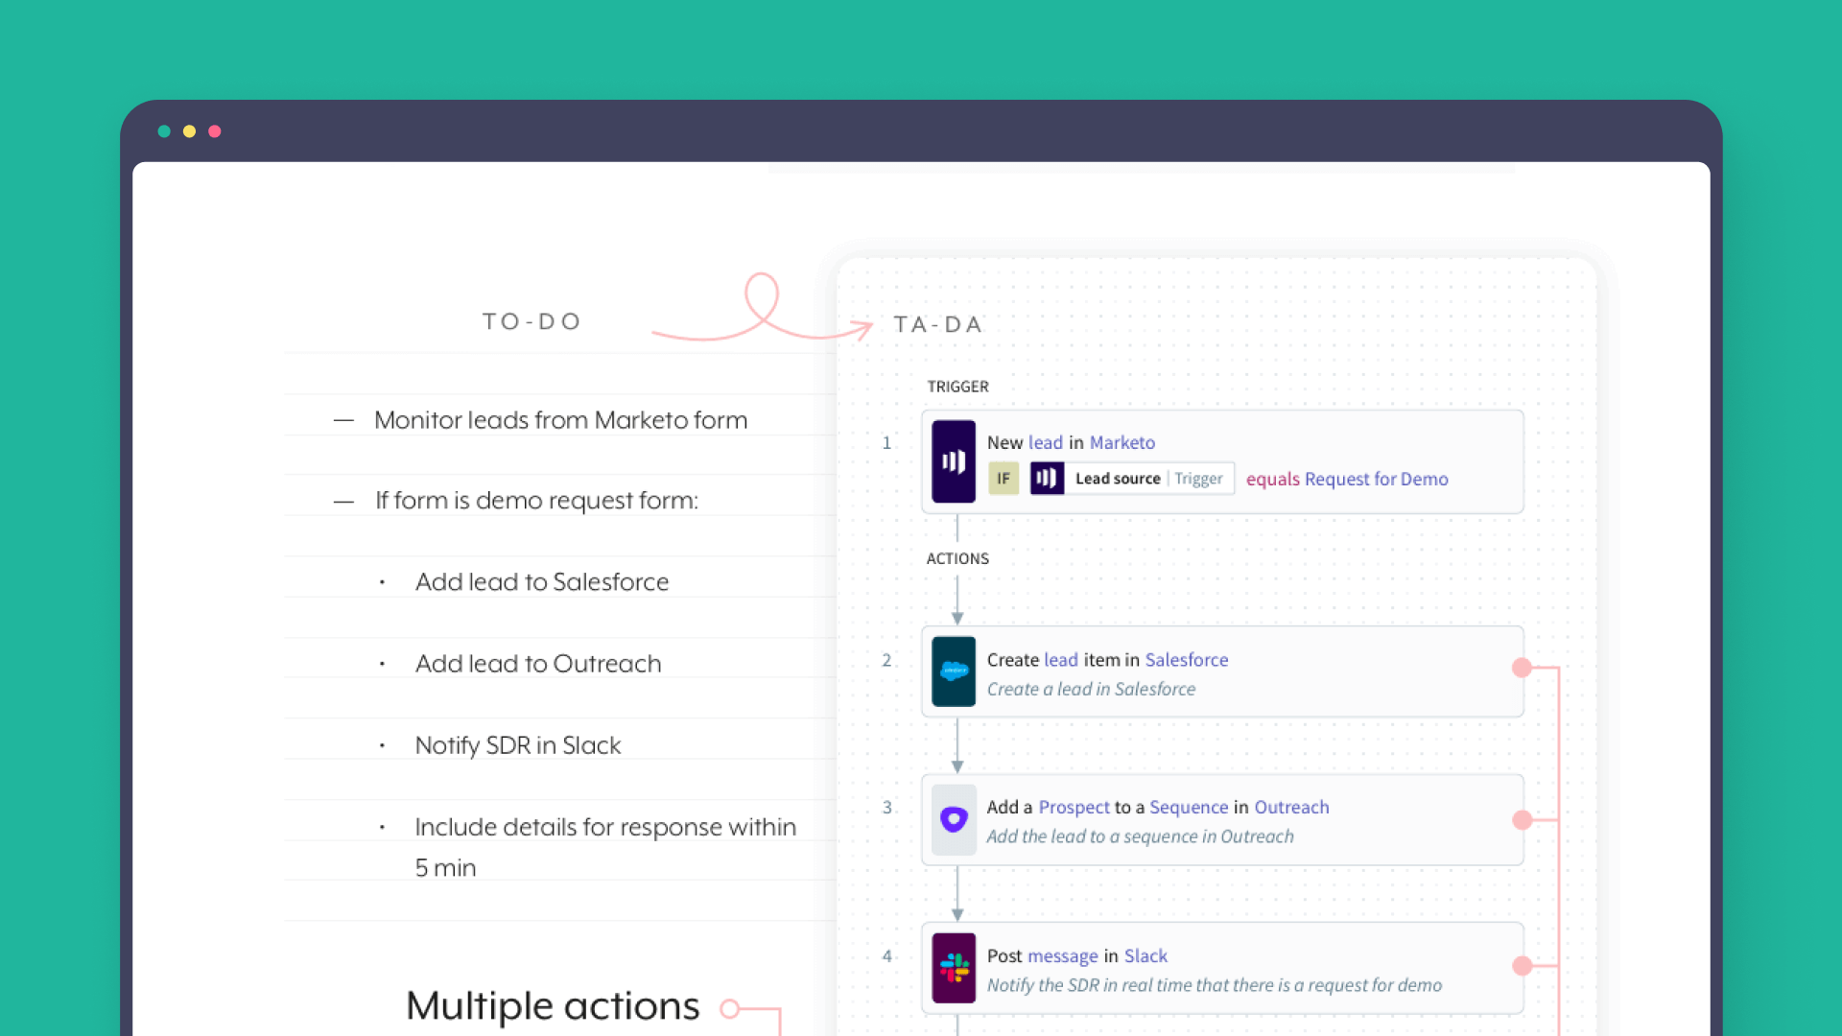Select the Slack icon on step 4
The image size is (1842, 1036).
(953, 968)
